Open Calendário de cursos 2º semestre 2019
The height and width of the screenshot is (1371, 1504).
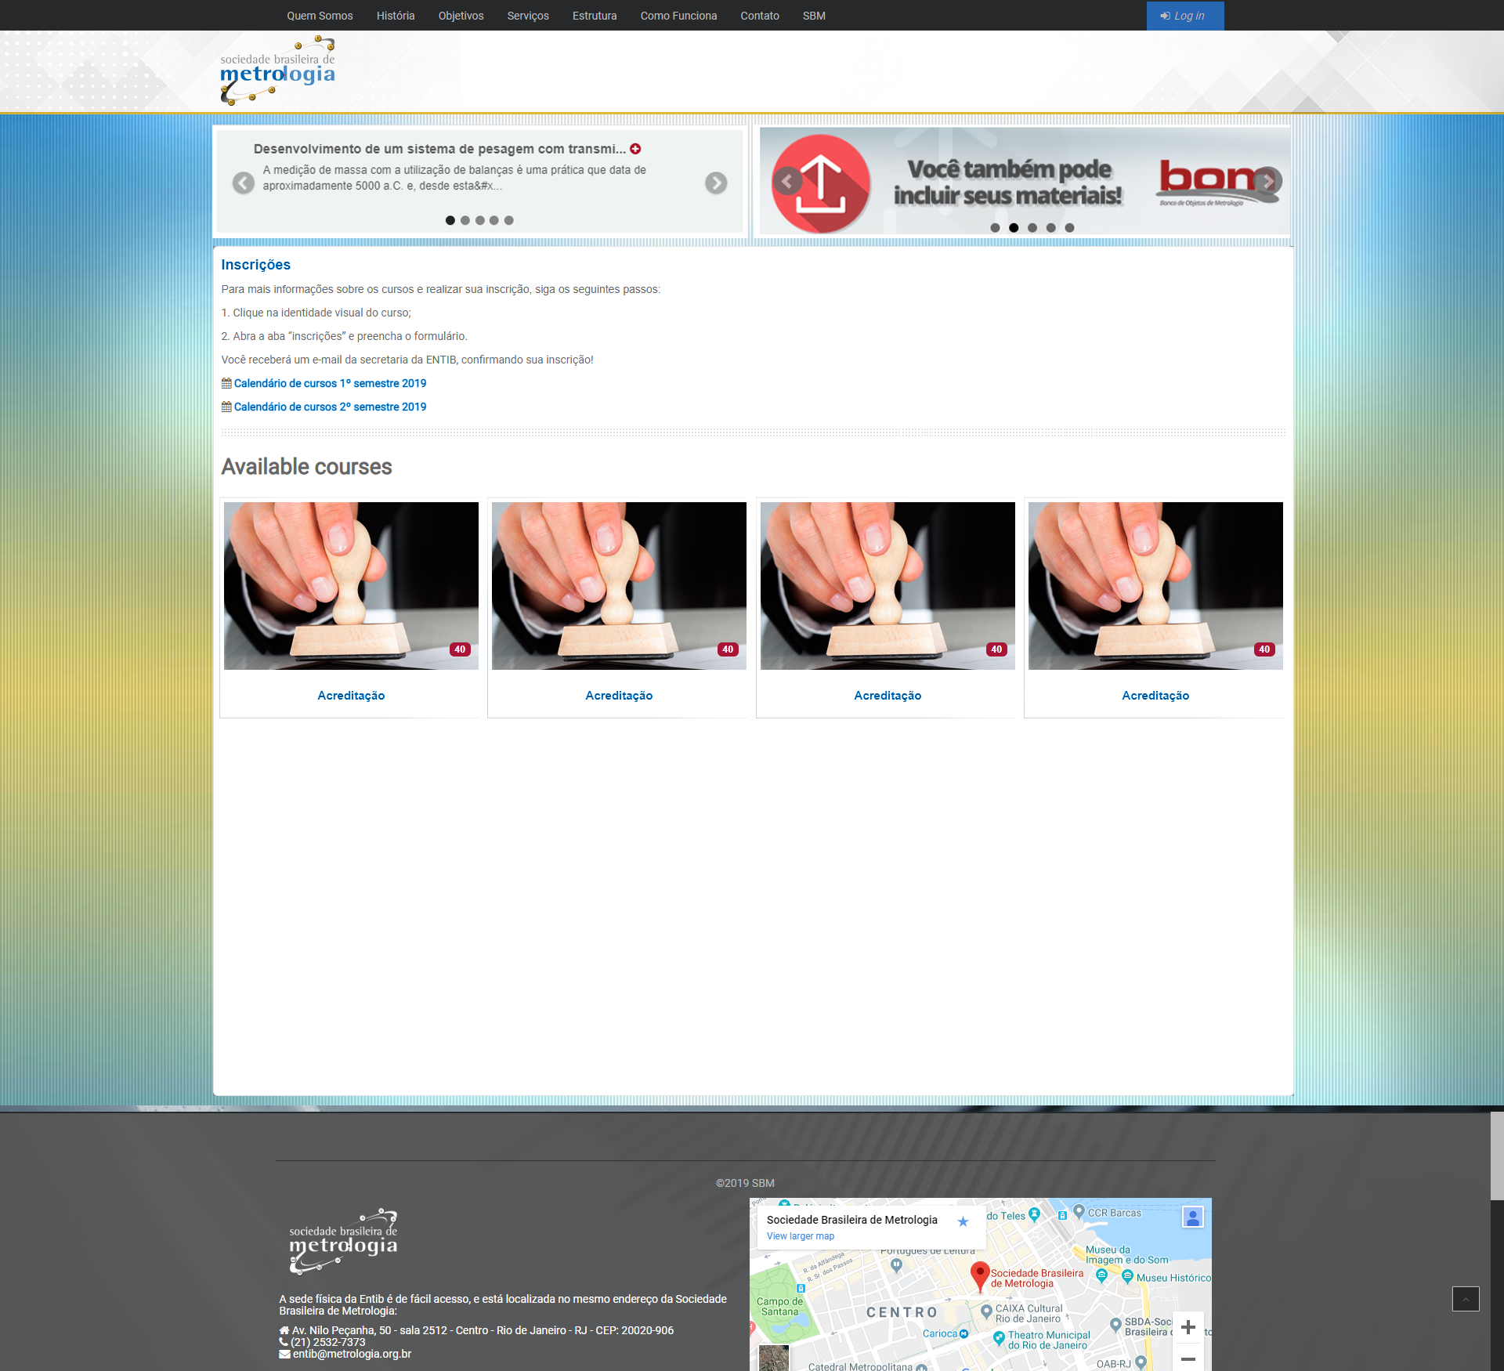[x=330, y=407]
